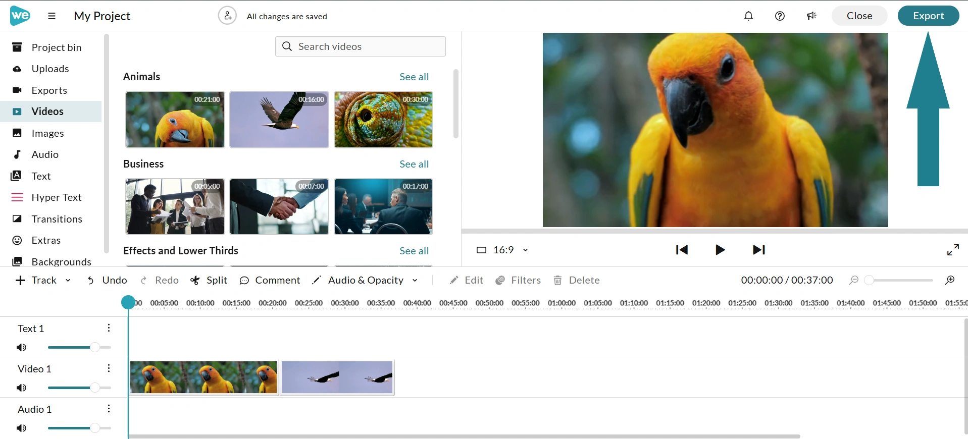This screenshot has height=439, width=968.
Task: Open Hyper Text panel
Action: click(50, 197)
